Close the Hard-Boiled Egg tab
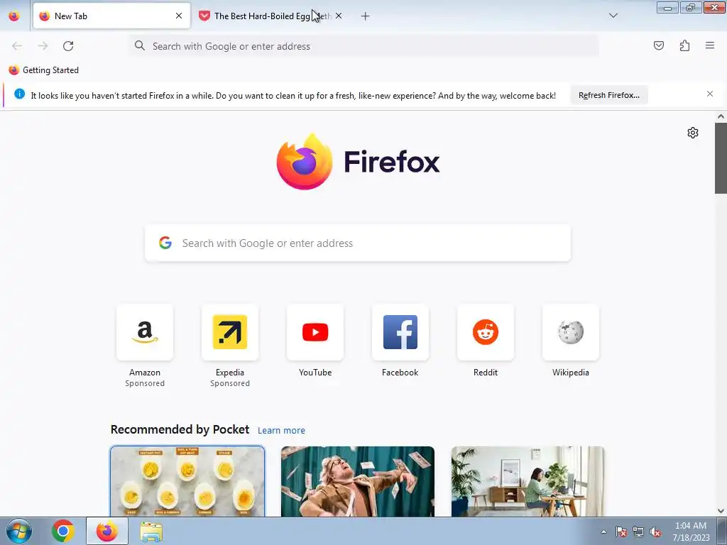This screenshot has height=545, width=727. (x=339, y=16)
